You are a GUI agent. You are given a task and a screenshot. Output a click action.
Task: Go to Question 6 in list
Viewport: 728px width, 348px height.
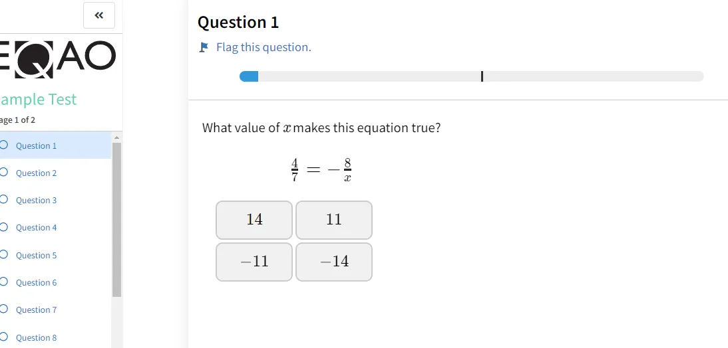pyautogui.click(x=36, y=283)
